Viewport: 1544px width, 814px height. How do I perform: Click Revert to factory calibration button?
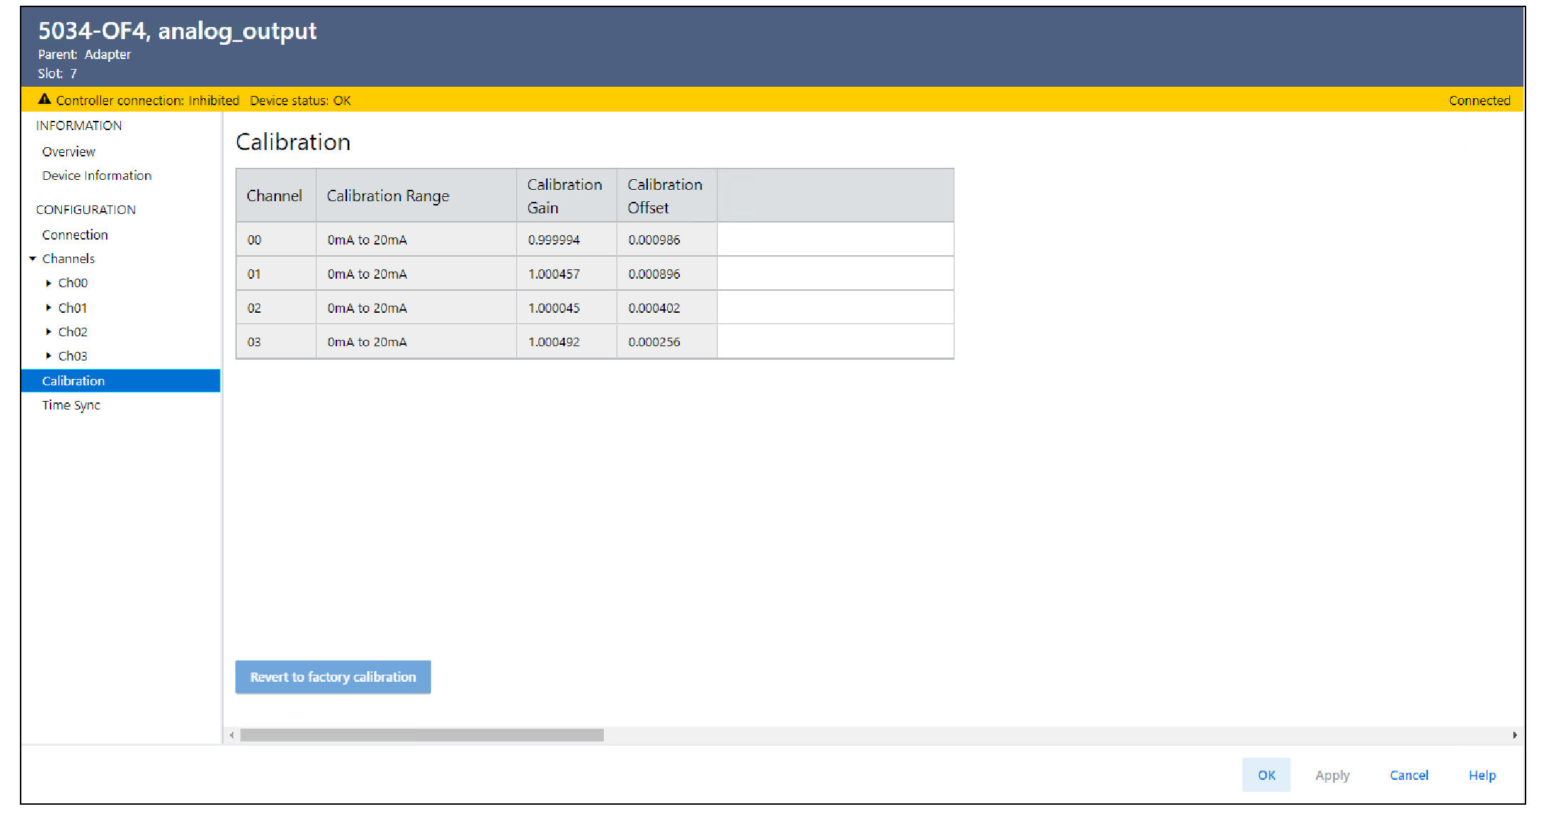333,677
